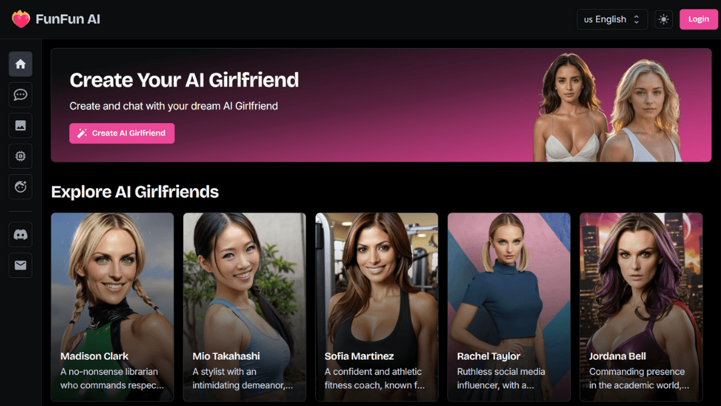Click the FunFun AI title text
This screenshot has width=721, height=406.
click(67, 19)
